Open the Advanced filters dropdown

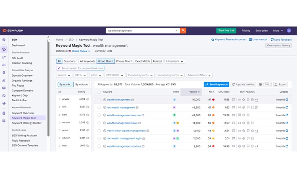(x=199, y=75)
